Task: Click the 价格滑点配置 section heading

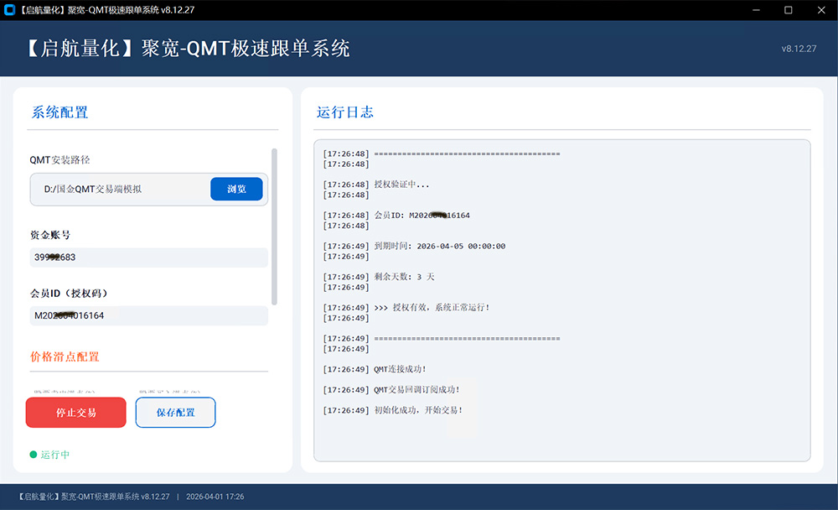Action: tap(65, 357)
